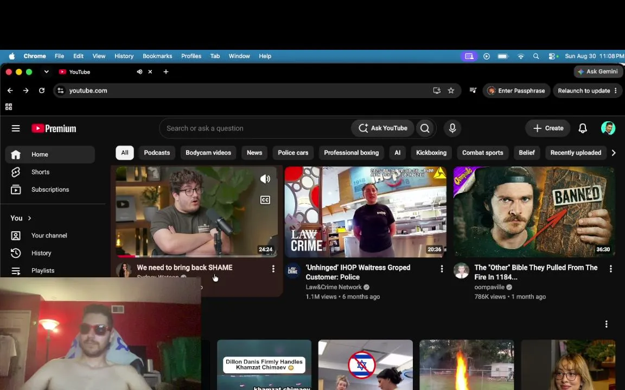Open the bookmarks bar apps grid icon

coord(9,107)
